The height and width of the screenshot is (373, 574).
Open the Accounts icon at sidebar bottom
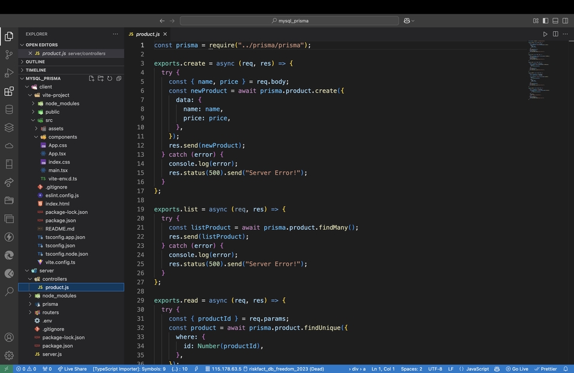point(8,337)
